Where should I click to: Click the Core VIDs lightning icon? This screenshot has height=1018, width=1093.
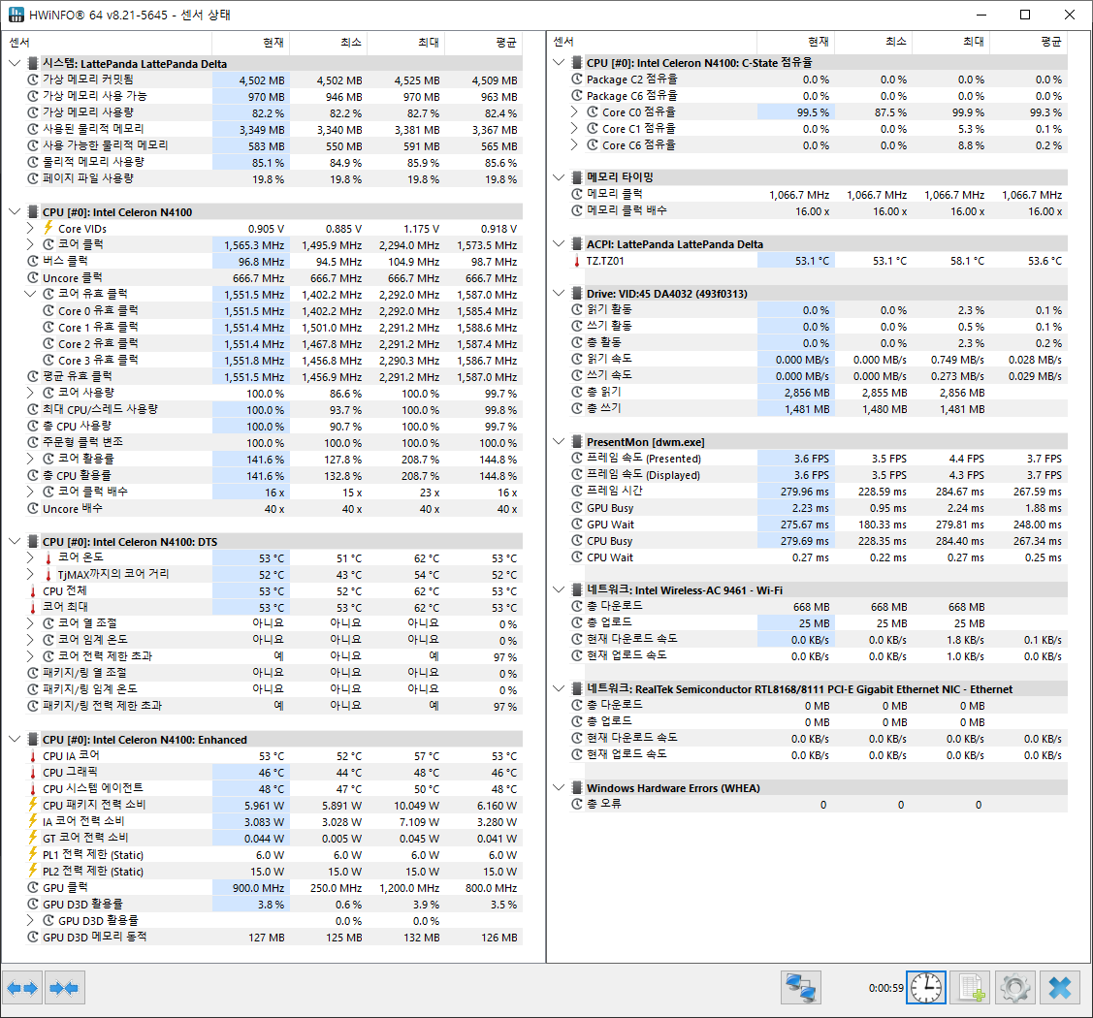pyautogui.click(x=48, y=228)
